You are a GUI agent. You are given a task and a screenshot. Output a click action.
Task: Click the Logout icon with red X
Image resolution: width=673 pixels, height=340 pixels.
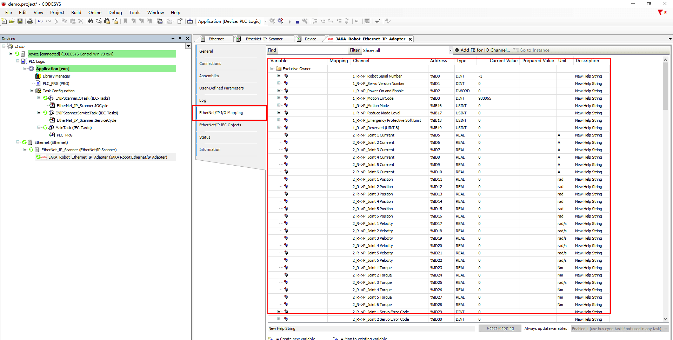pos(281,21)
